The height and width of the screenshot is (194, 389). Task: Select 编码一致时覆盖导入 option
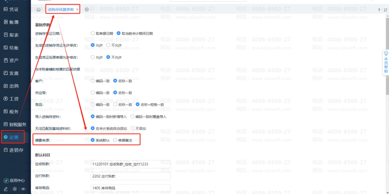pos(149,117)
